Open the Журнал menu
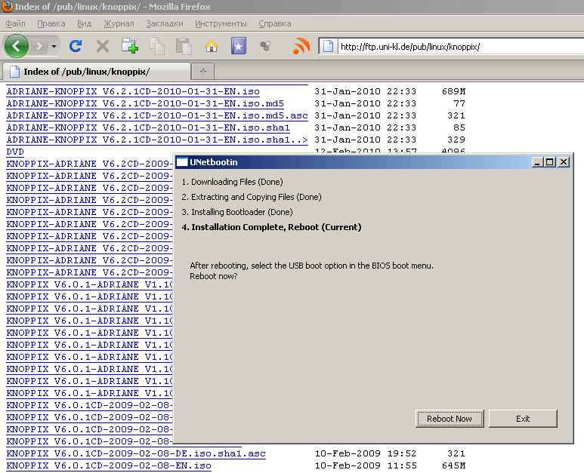The width and height of the screenshot is (584, 473). point(119,23)
